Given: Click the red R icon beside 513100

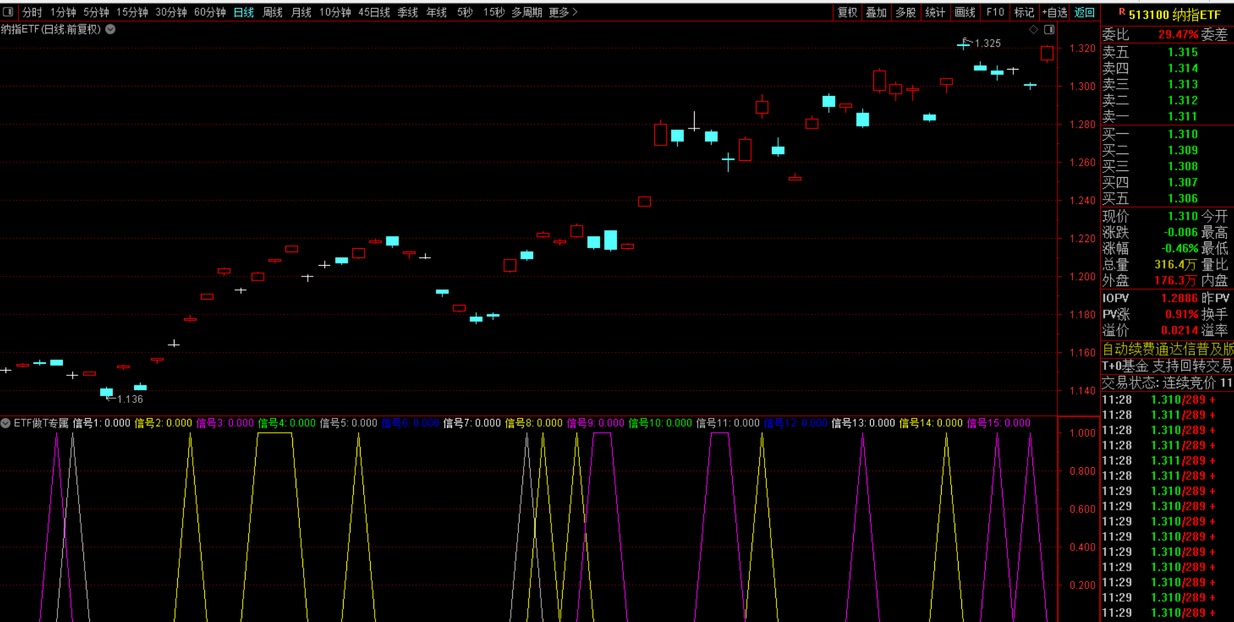Looking at the screenshot, I should [x=1121, y=12].
